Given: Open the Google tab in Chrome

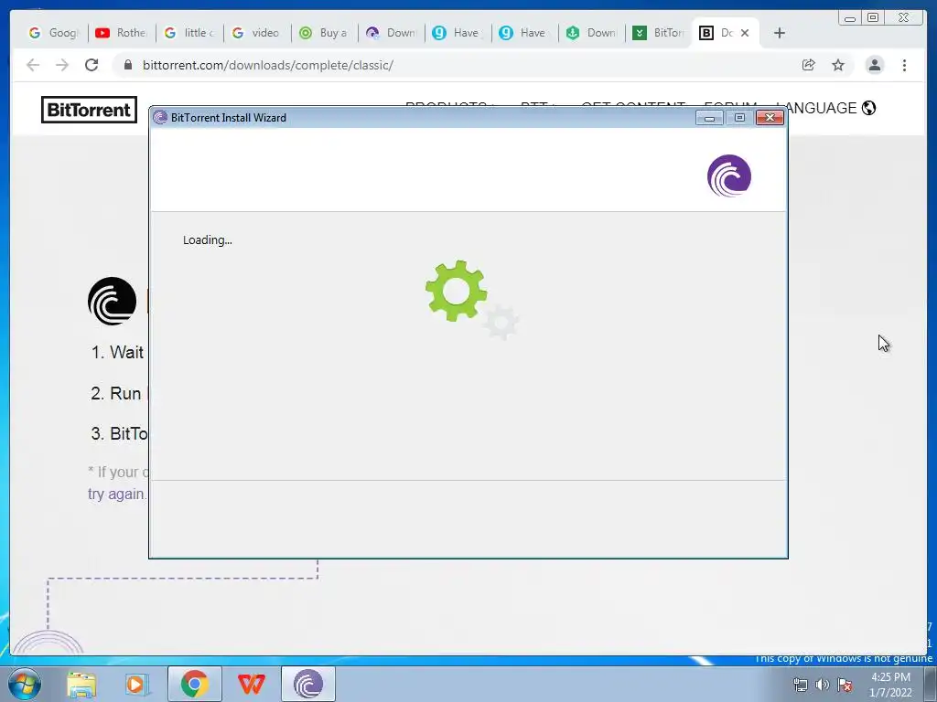Looking at the screenshot, I should 54,33.
